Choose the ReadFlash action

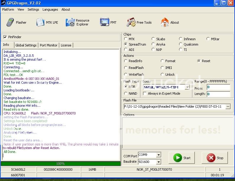pyautogui.click(x=126, y=68)
